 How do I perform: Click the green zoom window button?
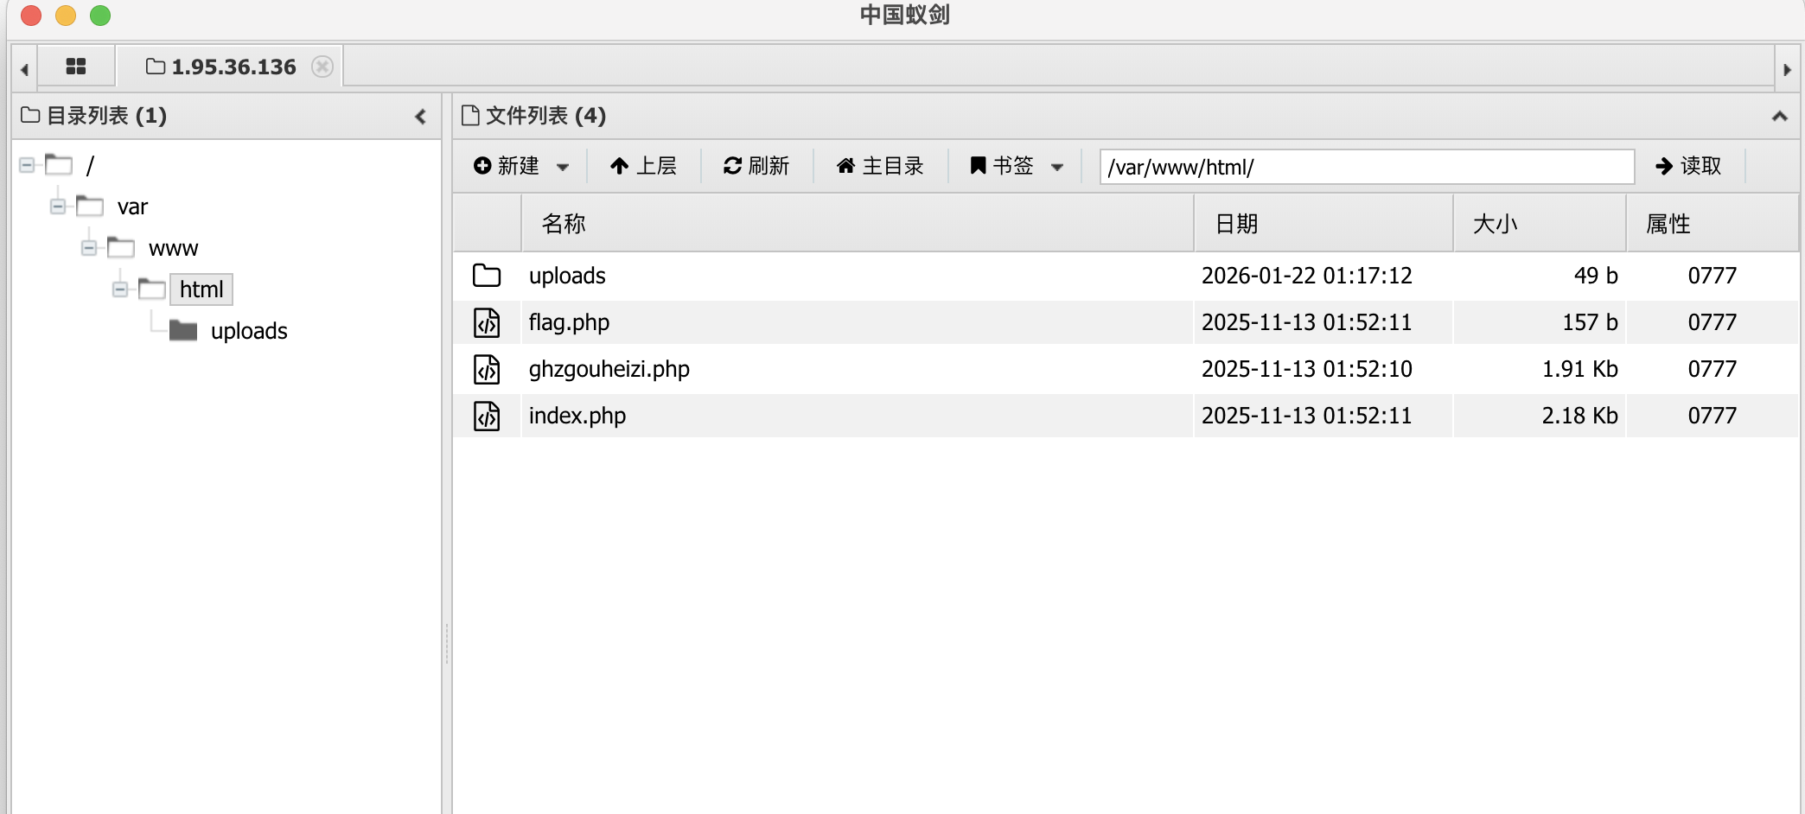coord(100,16)
